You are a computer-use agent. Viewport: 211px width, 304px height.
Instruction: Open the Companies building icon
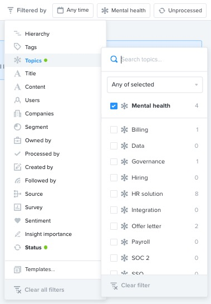tap(17, 113)
